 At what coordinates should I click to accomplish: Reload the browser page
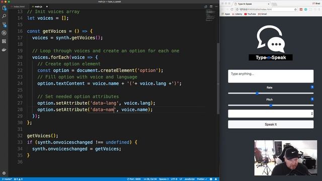[x=232, y=10]
